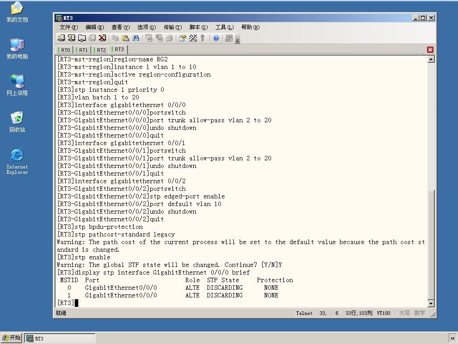Screen dimensions: 458x344
Task: Click the Quick Connect lightning icon
Action: [71, 38]
